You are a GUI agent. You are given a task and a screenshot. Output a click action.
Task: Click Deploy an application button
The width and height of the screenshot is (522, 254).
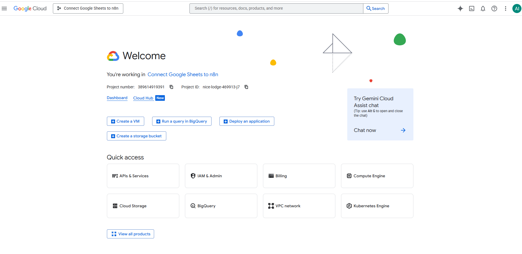click(247, 121)
